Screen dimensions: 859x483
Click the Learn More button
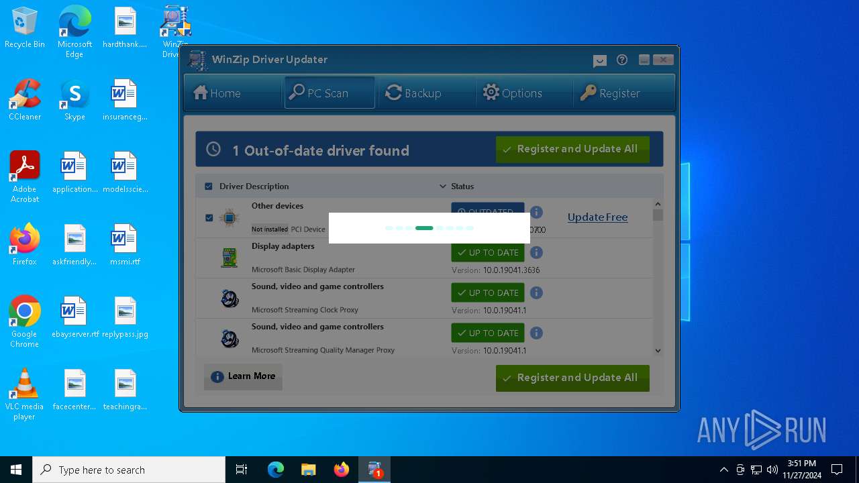[x=243, y=376]
